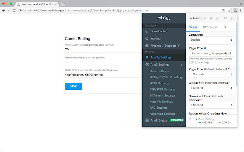Viewport: 244px width, 152px height.
Task: Click the Aria2 Settings cogs icon
Action: click(x=147, y=64)
